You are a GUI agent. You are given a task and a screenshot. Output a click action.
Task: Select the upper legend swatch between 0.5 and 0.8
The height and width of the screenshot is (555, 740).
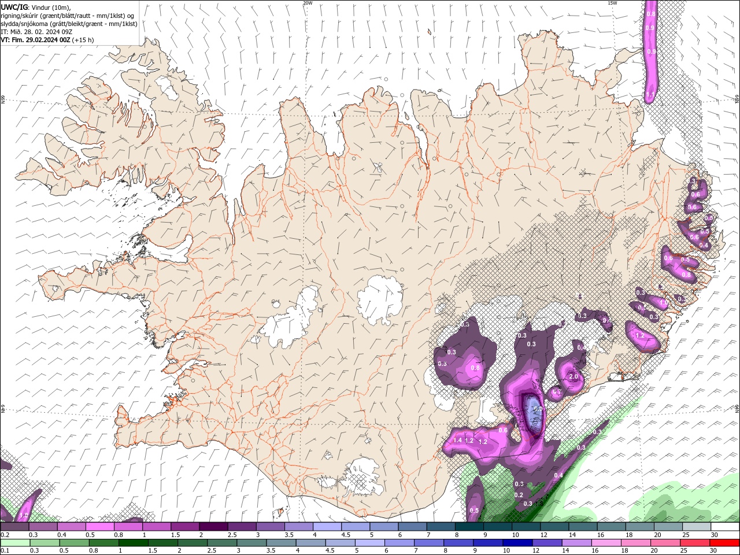[100, 527]
